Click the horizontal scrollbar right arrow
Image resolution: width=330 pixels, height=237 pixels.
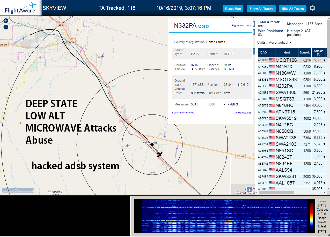[325, 193]
